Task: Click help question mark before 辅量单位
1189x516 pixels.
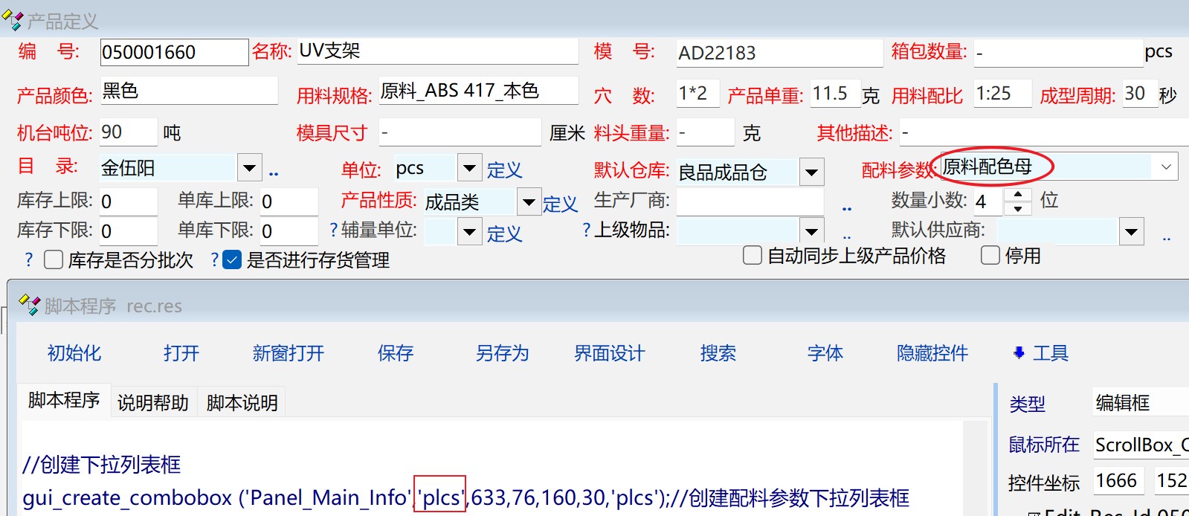Action: point(333,230)
